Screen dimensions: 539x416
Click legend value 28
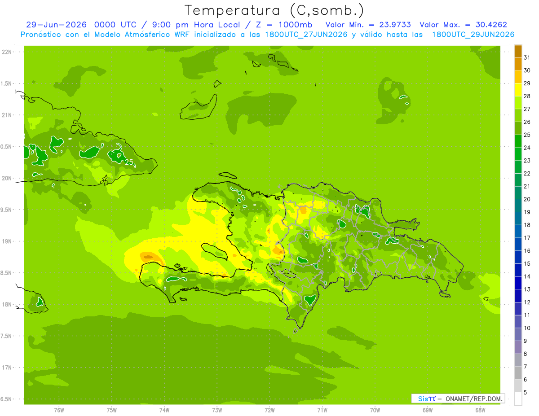527,96
